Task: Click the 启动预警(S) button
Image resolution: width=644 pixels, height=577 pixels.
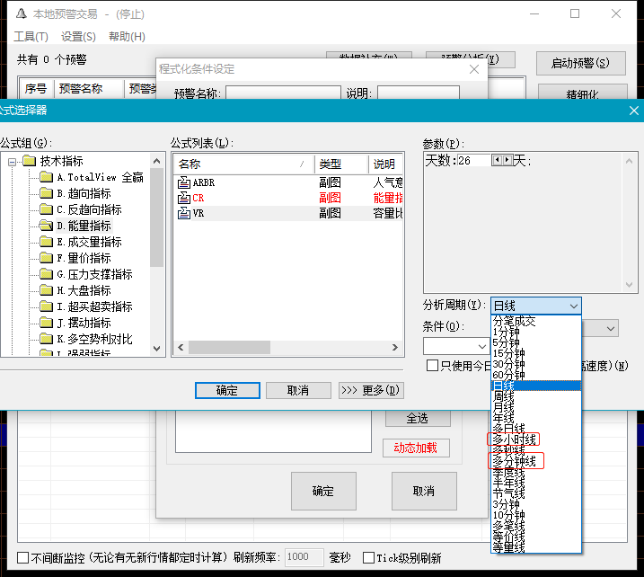Action: [580, 63]
